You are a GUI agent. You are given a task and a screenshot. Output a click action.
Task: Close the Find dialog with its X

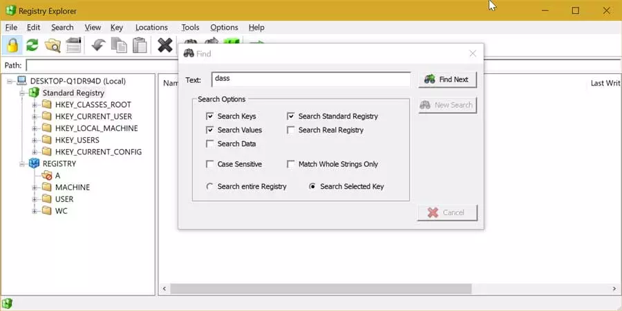click(x=473, y=53)
